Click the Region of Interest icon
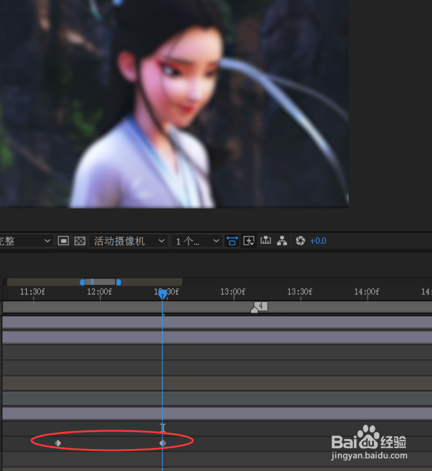 tap(63, 241)
